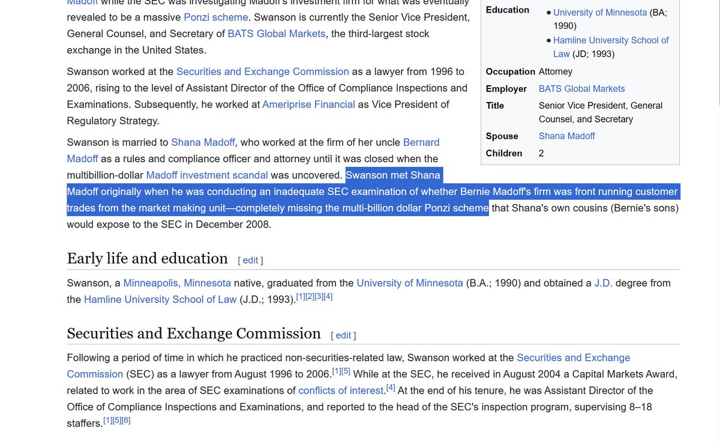
Task: Open Hamline University School of Law infobox link
Action: tap(611, 40)
